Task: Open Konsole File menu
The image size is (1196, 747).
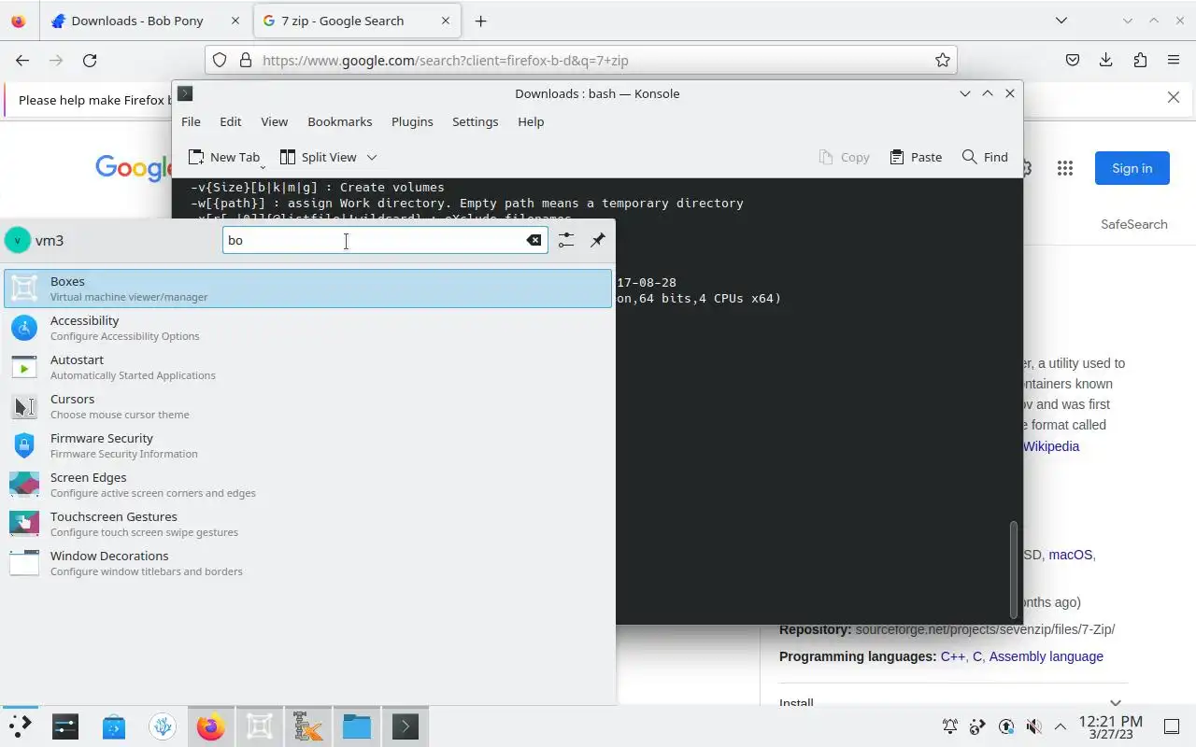Action: (191, 121)
